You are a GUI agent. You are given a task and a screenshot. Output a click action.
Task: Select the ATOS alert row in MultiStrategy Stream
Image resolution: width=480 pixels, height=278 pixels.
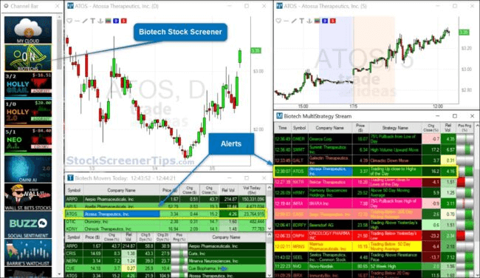point(366,172)
